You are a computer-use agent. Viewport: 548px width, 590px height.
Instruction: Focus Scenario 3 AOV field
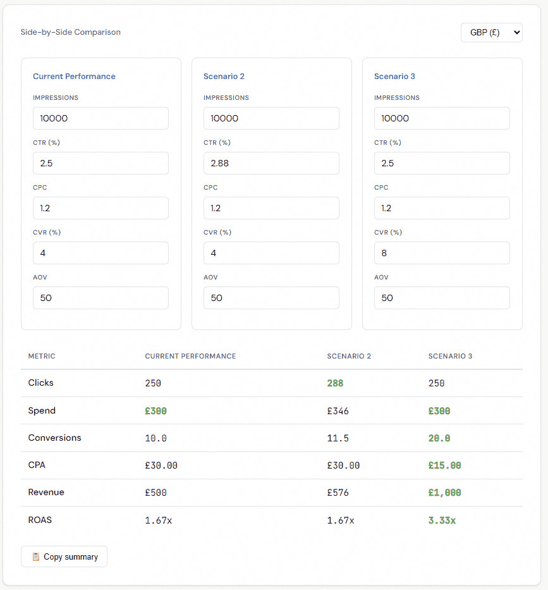(x=442, y=298)
